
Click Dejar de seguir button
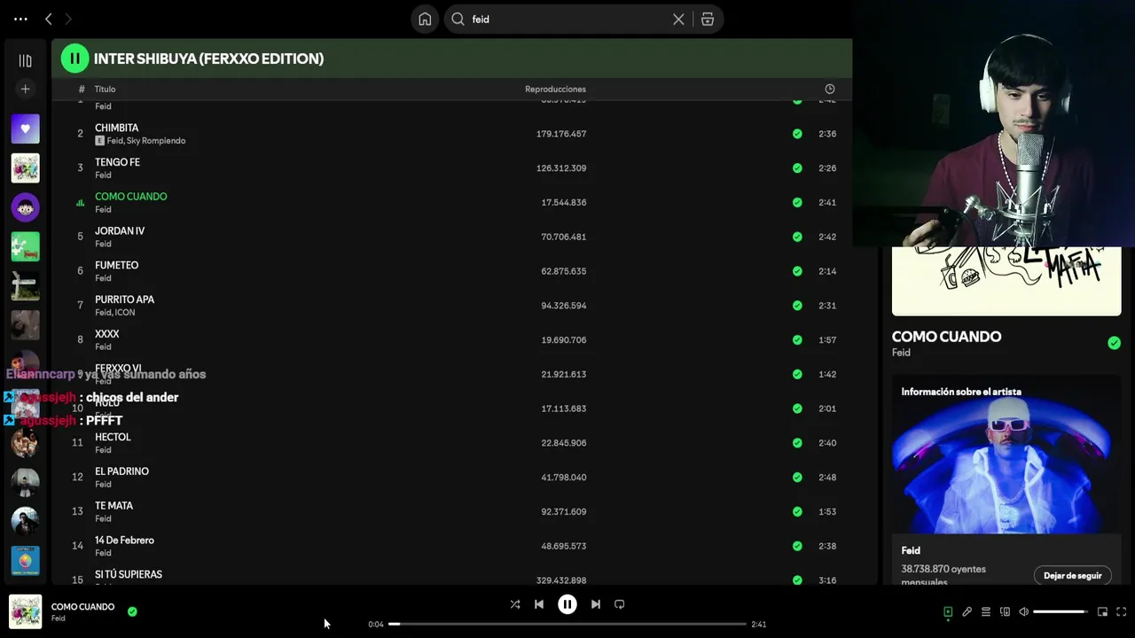[x=1072, y=576]
